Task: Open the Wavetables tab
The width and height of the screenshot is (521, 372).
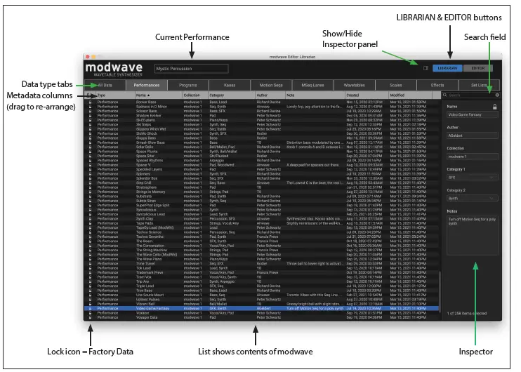Action: point(354,85)
